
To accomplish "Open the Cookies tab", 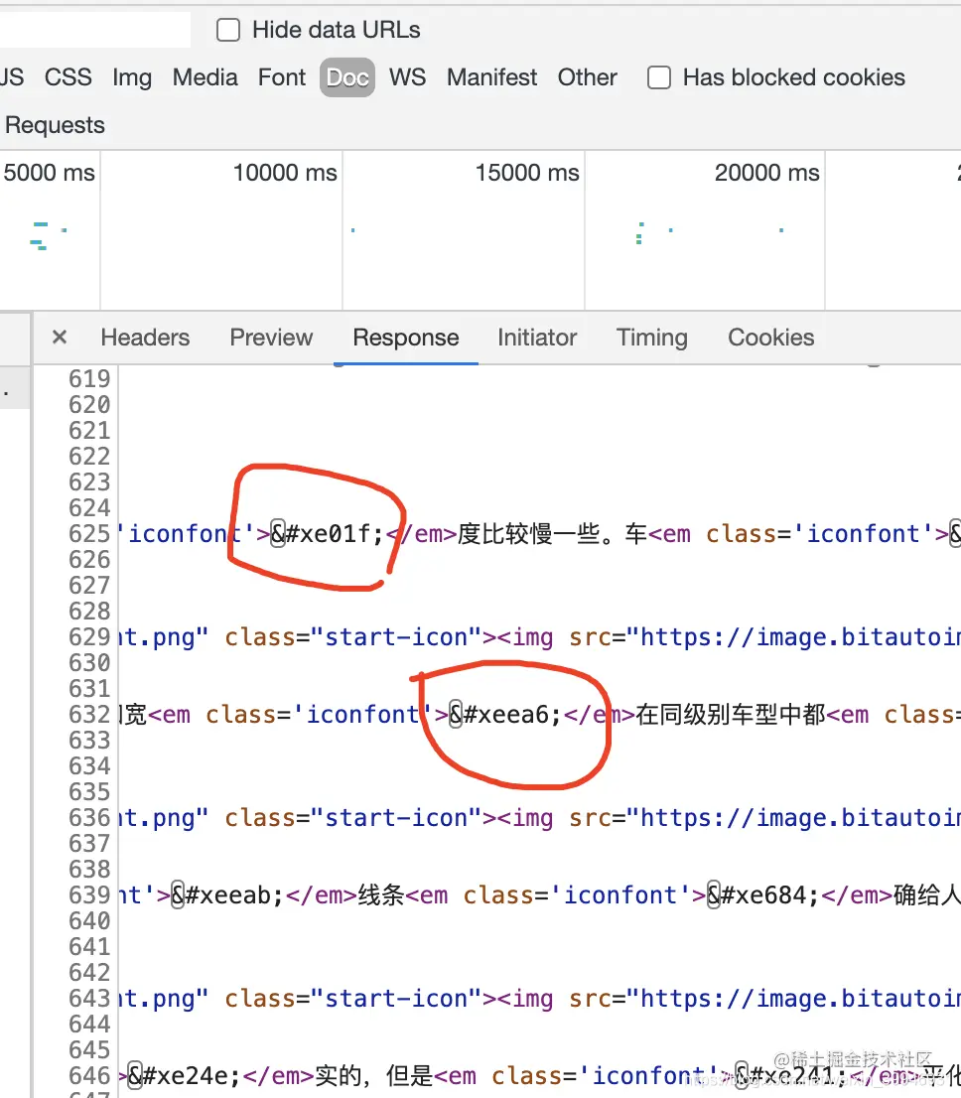I will tap(771, 338).
